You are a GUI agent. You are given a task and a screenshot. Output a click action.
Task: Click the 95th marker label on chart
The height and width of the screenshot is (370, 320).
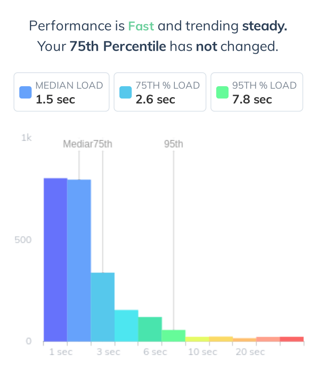(x=174, y=144)
